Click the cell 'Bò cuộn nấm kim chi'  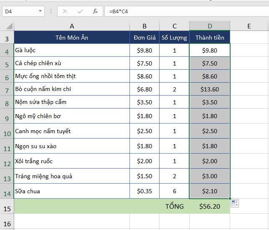[72, 89]
